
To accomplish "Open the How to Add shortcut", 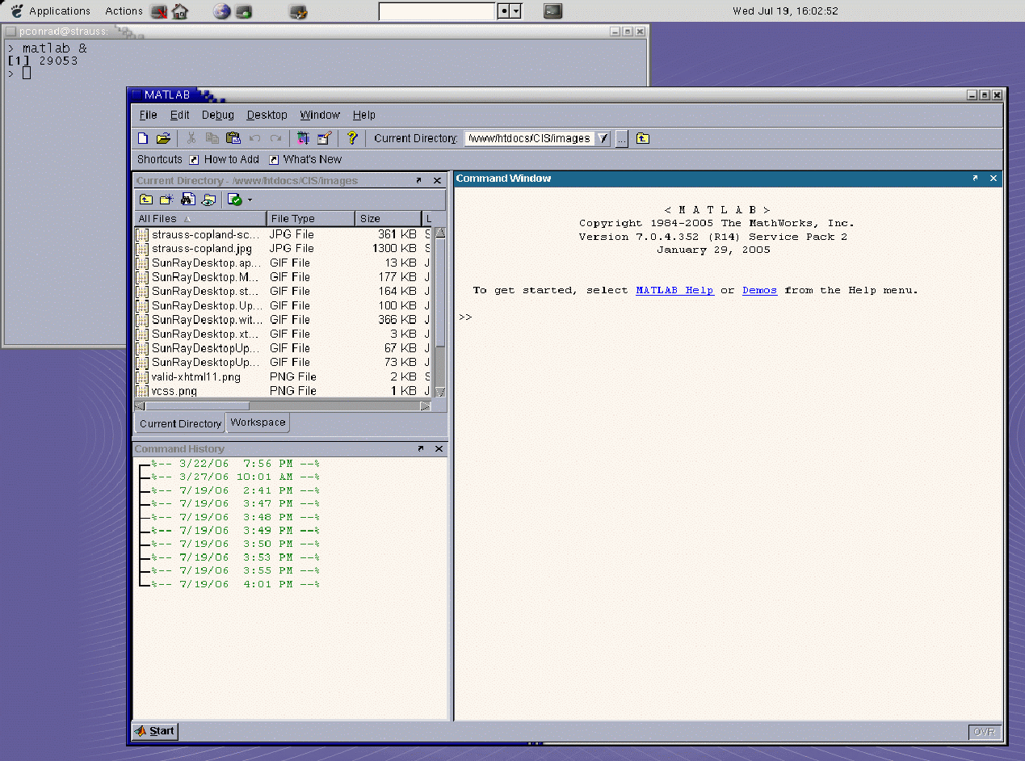I will pos(224,159).
